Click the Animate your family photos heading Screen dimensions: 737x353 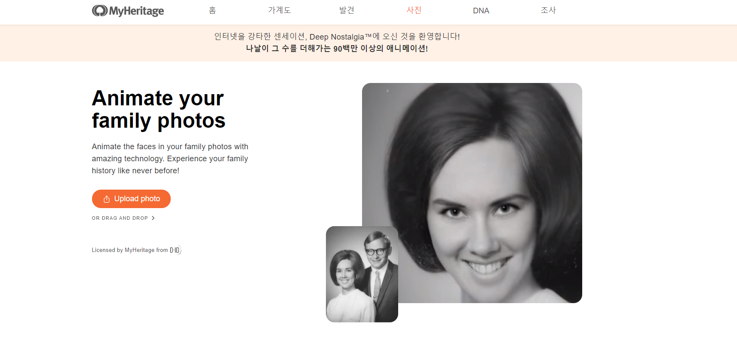pyautogui.click(x=159, y=109)
